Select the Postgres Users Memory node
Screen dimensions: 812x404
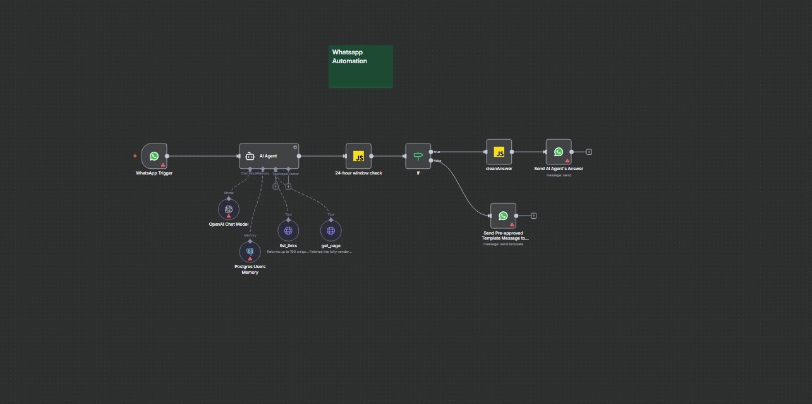point(250,252)
